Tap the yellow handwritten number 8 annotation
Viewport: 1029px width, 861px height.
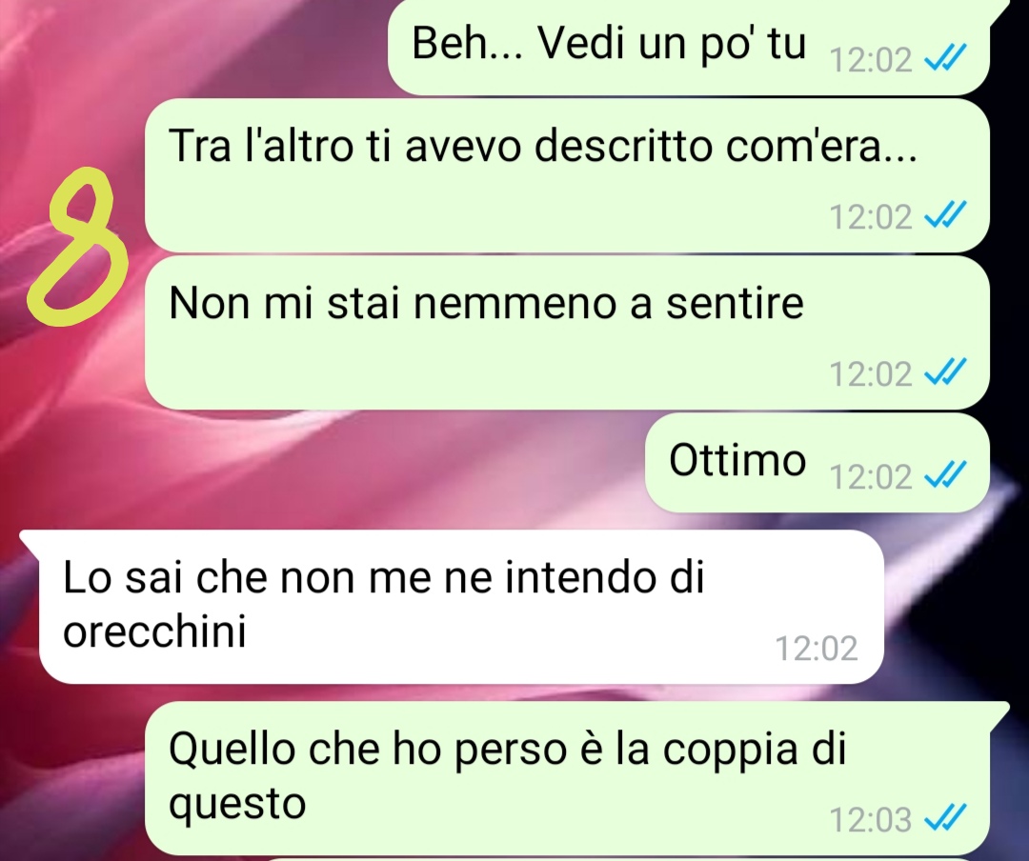point(75,248)
